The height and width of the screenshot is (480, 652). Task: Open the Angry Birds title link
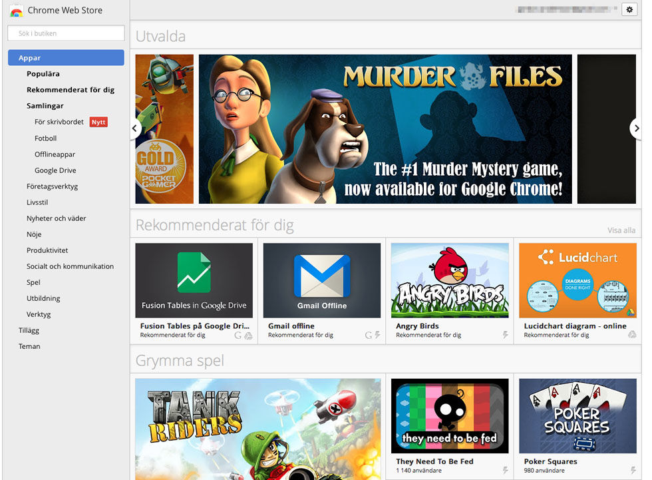(418, 326)
